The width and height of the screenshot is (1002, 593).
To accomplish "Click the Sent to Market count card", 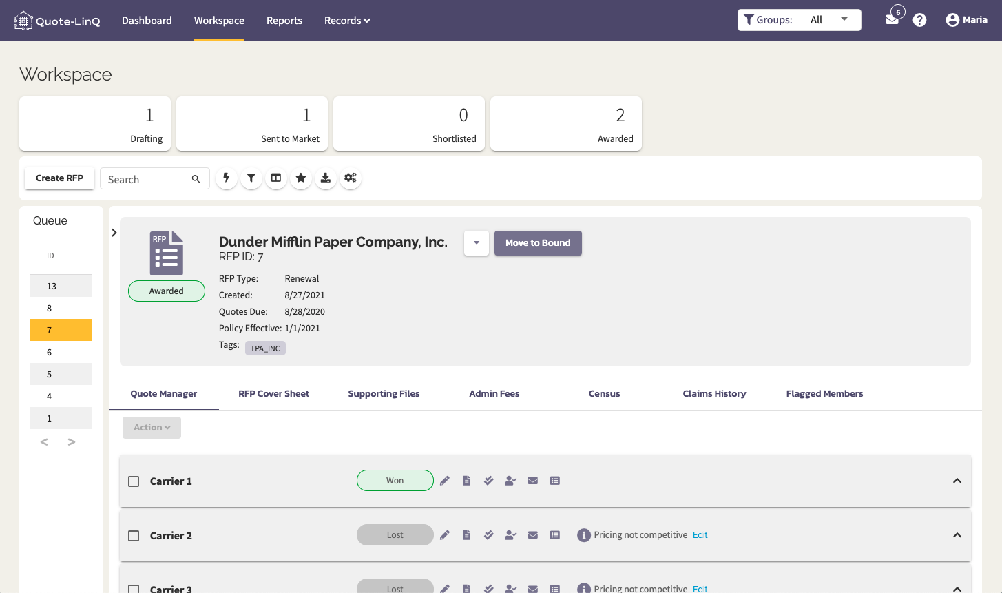I will [x=252, y=123].
